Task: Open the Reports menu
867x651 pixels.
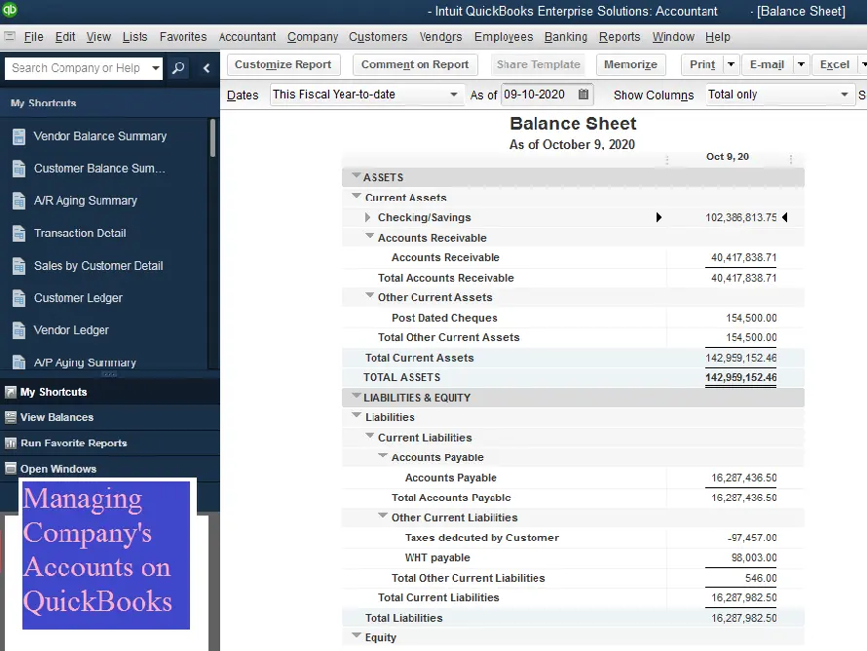Action: [x=620, y=37]
